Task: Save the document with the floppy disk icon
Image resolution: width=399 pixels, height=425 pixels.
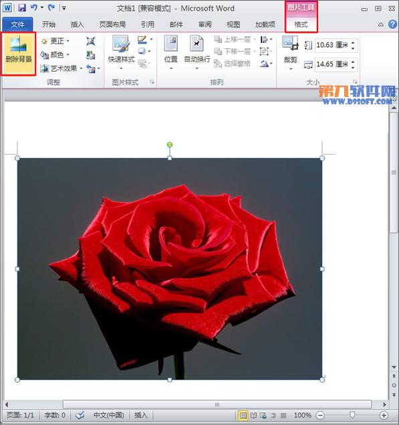Action: [x=22, y=7]
